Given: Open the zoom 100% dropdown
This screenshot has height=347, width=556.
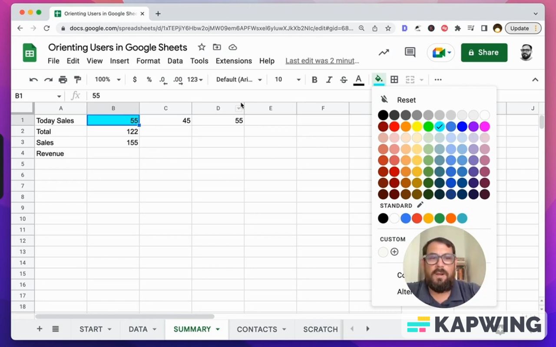Looking at the screenshot, I should click(x=107, y=80).
